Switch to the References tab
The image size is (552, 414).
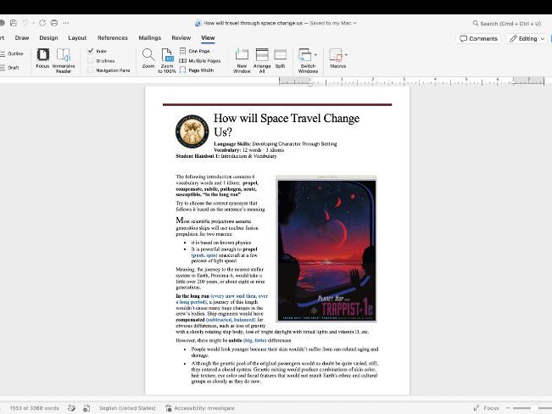(112, 37)
